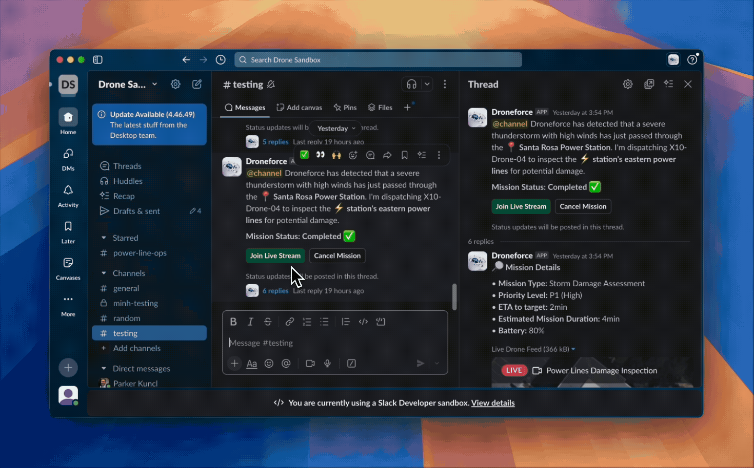The height and width of the screenshot is (468, 754).
Task: Open the add reaction emoji picker
Action: click(353, 155)
